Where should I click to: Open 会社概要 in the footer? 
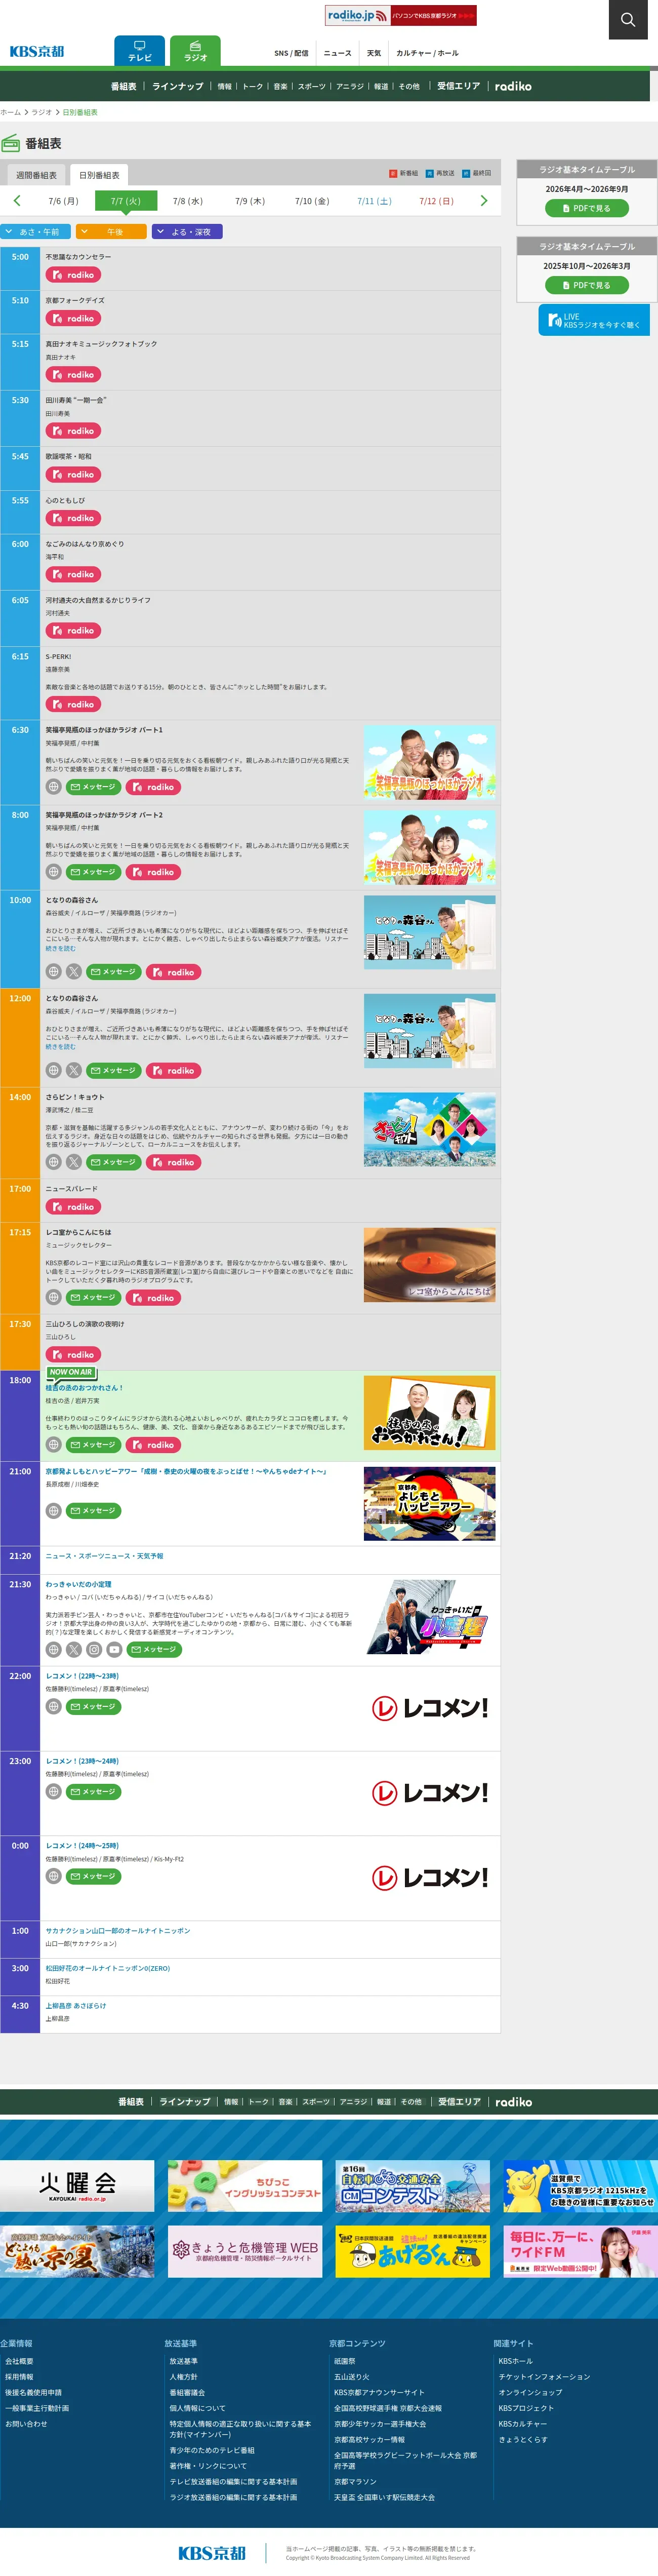tap(19, 2361)
